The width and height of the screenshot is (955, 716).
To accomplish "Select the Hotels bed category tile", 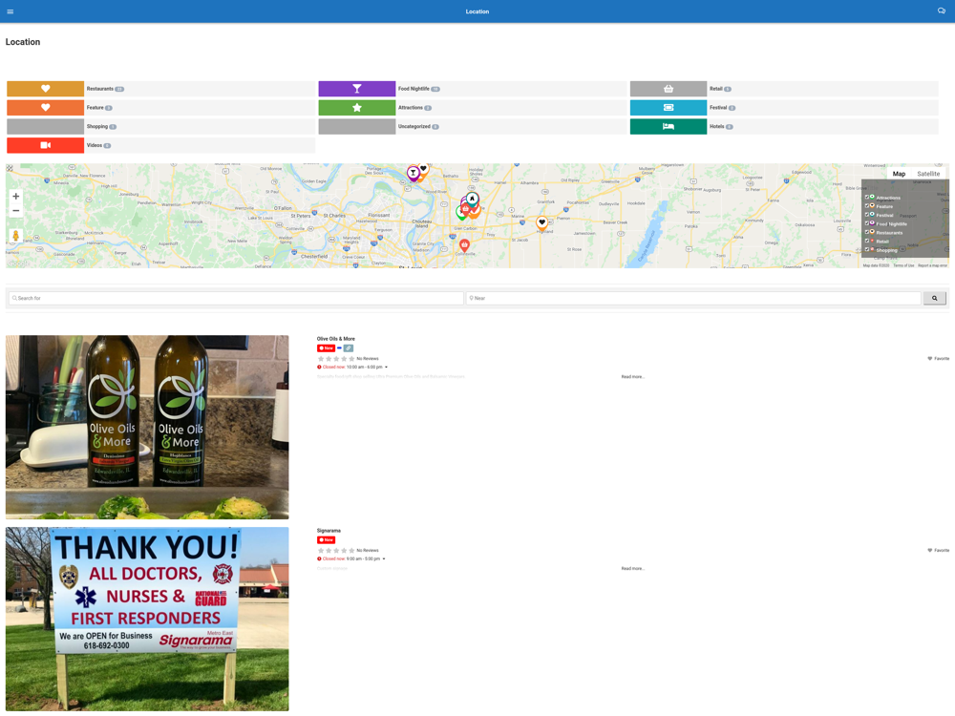I will (668, 127).
